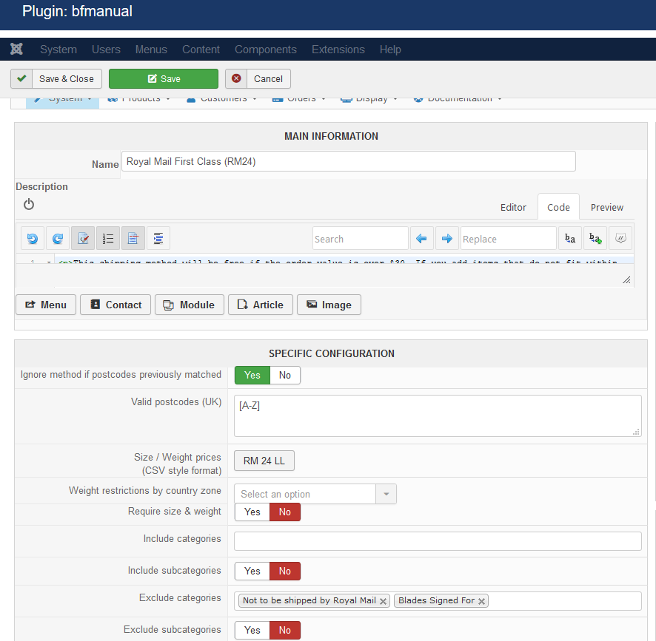This screenshot has width=656, height=641.
Task: Set 'Ignore method if postcodes previously matched' to No
Action: point(285,376)
